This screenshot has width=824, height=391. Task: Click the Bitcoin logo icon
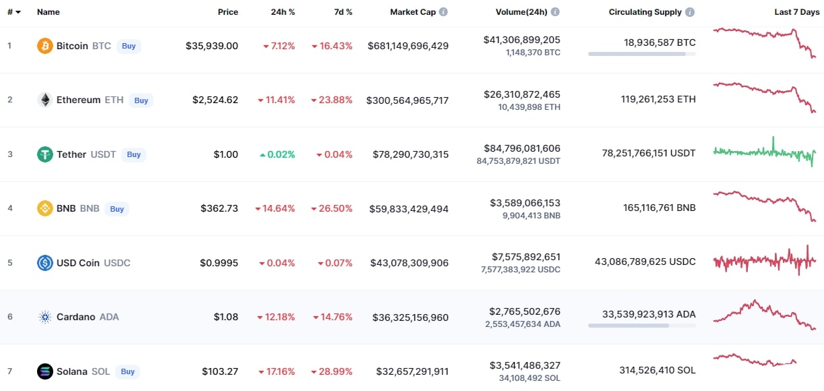click(45, 46)
